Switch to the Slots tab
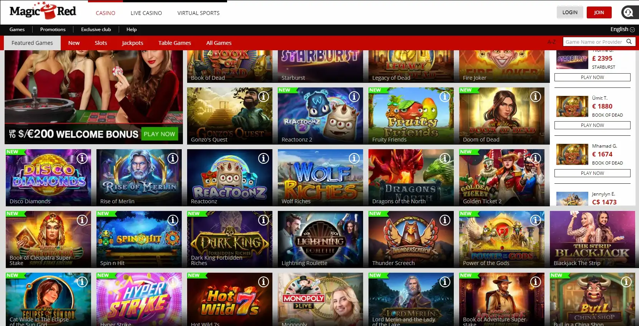The height and width of the screenshot is (326, 639). pyautogui.click(x=101, y=43)
